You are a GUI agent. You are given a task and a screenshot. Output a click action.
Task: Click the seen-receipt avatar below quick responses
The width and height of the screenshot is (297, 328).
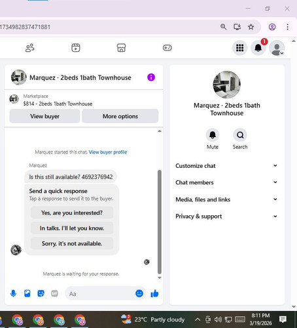coord(147,262)
